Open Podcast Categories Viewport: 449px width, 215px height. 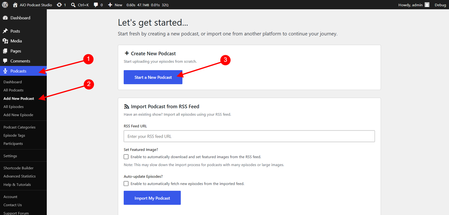19,127
